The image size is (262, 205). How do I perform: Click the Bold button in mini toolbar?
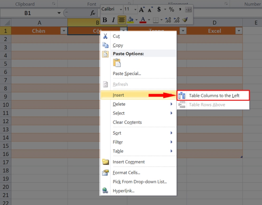(x=105, y=20)
